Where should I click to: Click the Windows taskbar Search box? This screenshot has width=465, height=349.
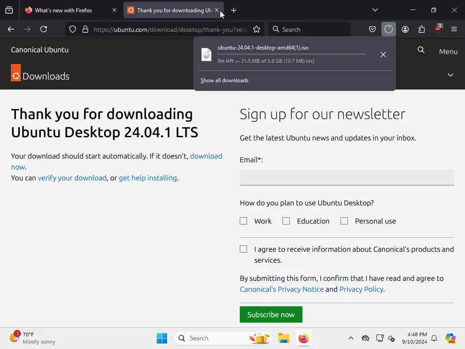(223, 338)
